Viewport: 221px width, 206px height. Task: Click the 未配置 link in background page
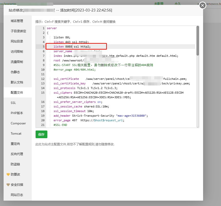tap(159, 4)
